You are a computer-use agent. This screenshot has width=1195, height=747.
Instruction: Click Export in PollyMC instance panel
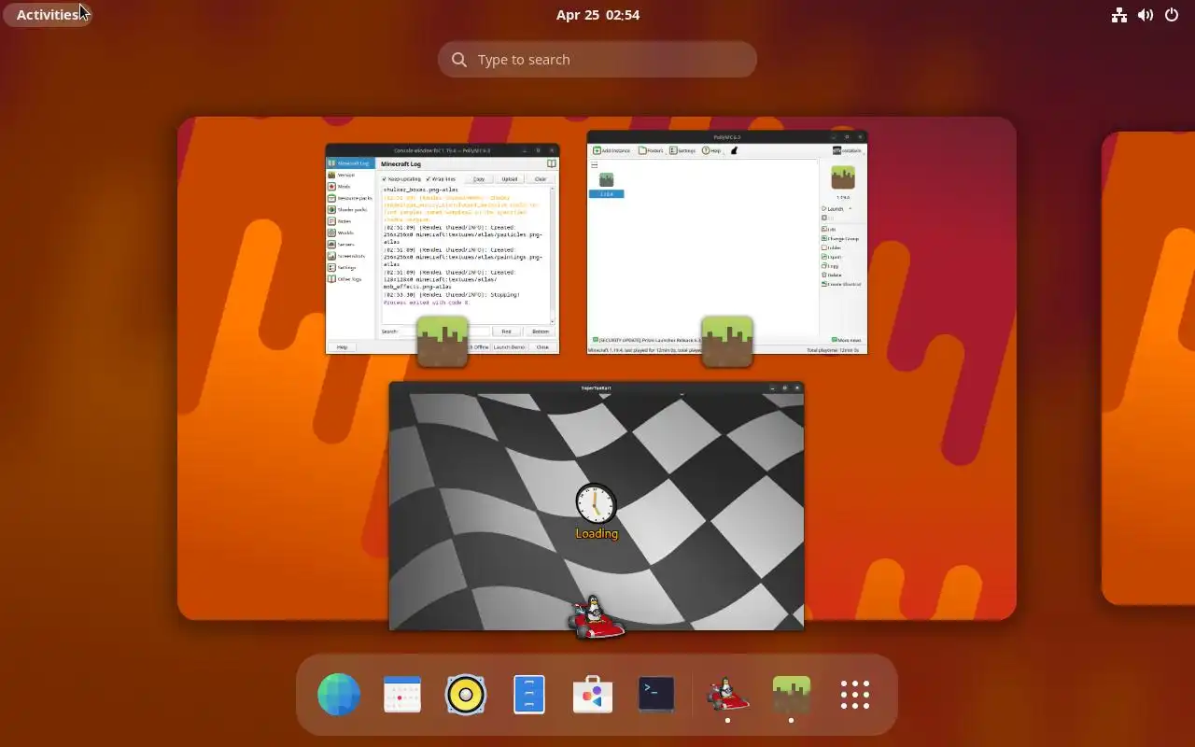click(832, 257)
